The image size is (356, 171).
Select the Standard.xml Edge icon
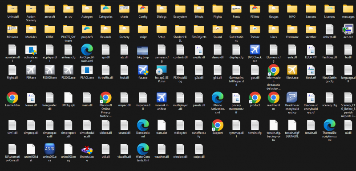tap(143, 125)
